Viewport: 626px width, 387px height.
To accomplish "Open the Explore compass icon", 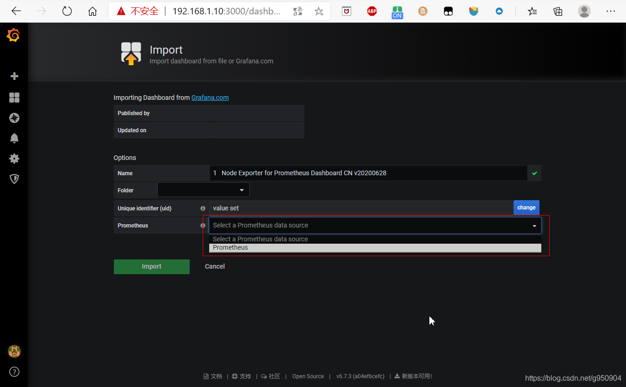I will coord(14,118).
